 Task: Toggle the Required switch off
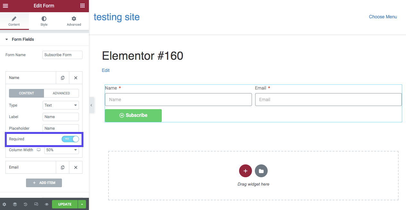(70, 139)
